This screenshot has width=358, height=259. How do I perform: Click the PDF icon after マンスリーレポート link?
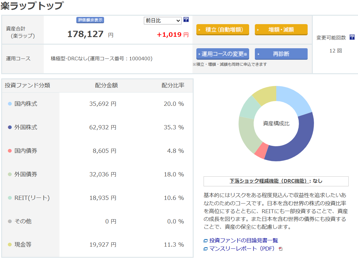click(x=280, y=249)
